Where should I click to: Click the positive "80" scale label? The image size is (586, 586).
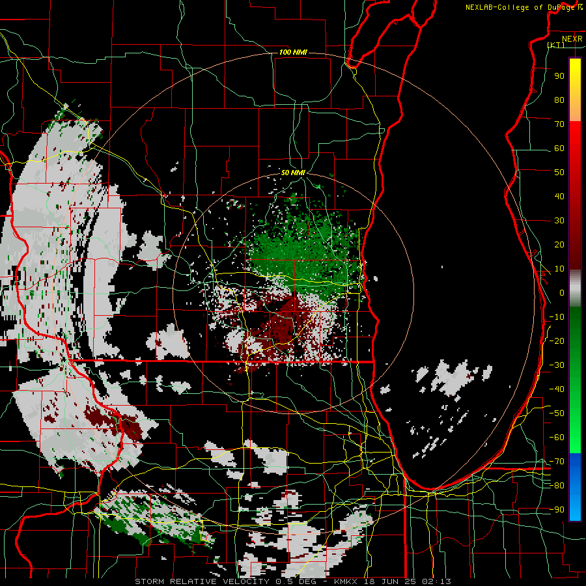click(559, 100)
